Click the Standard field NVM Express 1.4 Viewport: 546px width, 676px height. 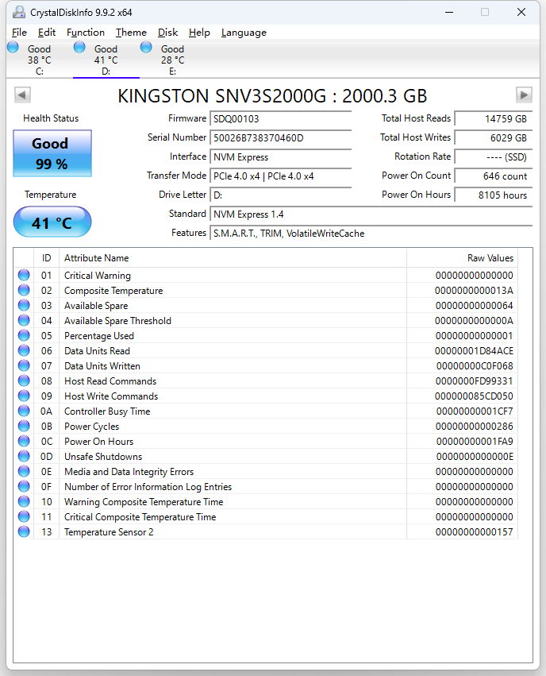coord(371,214)
